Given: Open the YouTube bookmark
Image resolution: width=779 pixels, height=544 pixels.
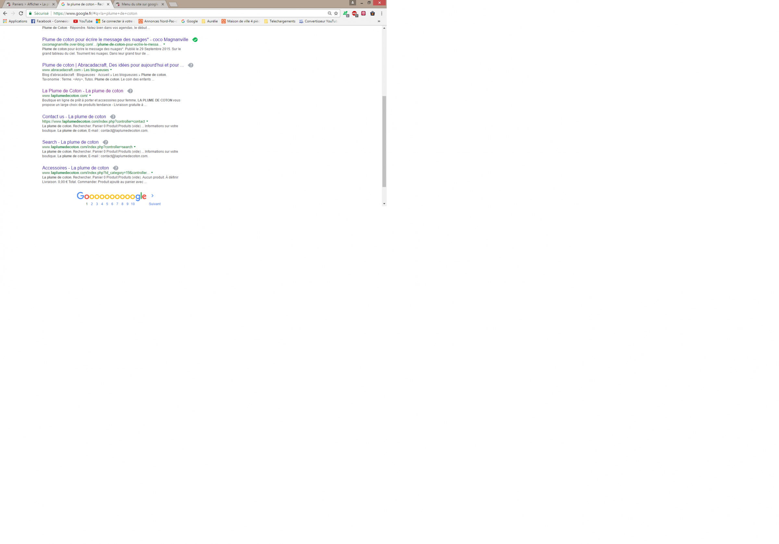Looking at the screenshot, I should click(83, 21).
